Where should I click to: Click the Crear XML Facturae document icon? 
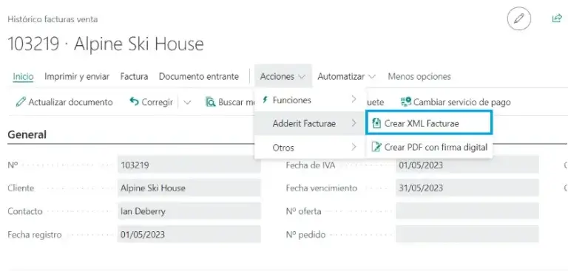pos(376,123)
